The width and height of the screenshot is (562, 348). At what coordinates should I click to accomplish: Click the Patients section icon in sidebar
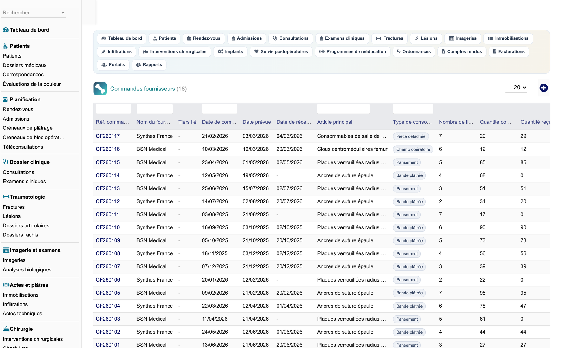pos(5,46)
